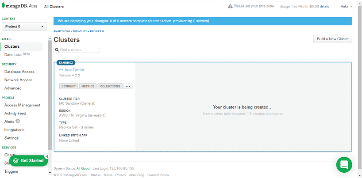
Task: Click the COLLECTIONS button
Action: point(110,86)
